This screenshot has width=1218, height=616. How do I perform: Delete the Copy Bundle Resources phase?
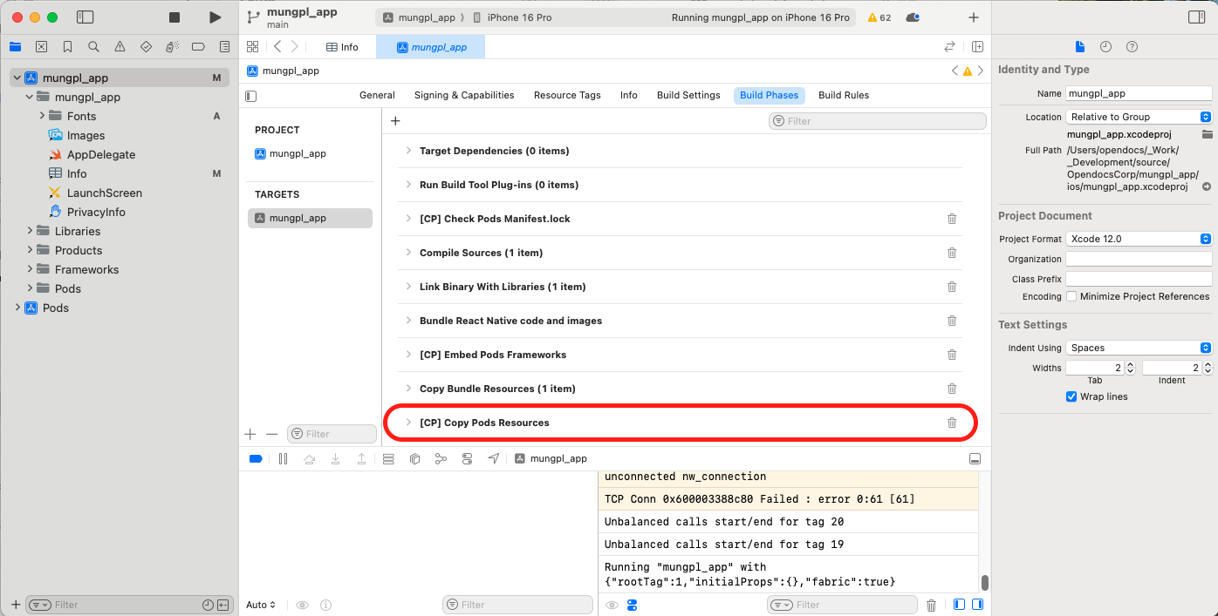952,389
